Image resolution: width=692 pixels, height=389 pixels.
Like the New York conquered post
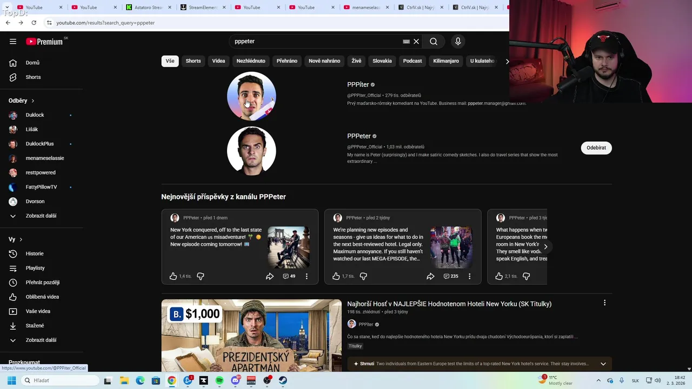[x=173, y=276]
